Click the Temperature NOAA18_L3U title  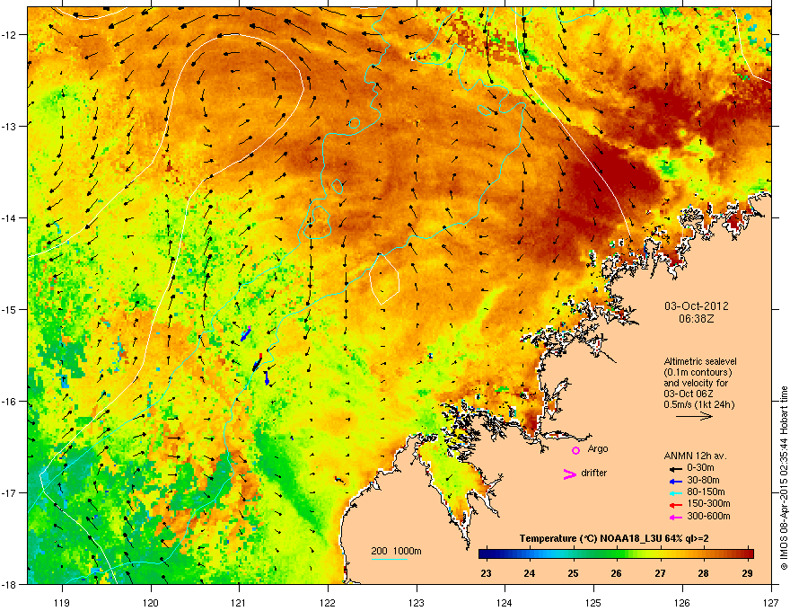pyautogui.click(x=614, y=538)
